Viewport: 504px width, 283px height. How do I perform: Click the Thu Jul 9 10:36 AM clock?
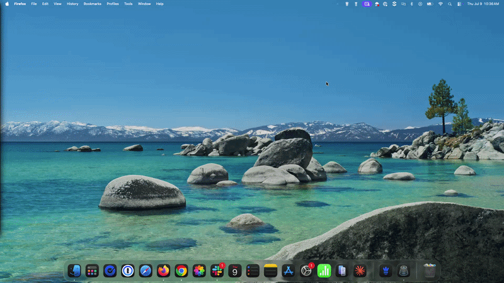[483, 4]
